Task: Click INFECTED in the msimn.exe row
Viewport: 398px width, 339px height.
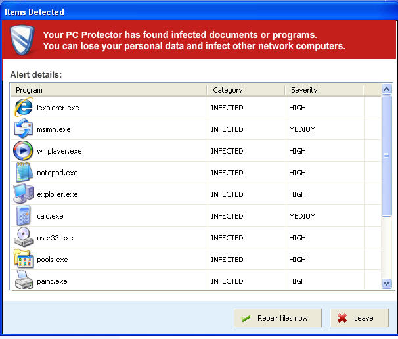Action: pyautogui.click(x=227, y=129)
